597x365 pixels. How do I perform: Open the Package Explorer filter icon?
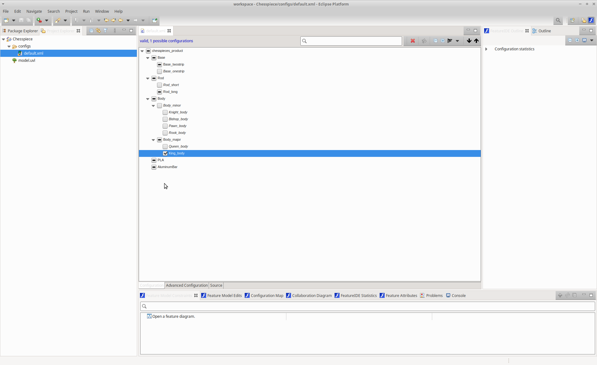click(105, 30)
